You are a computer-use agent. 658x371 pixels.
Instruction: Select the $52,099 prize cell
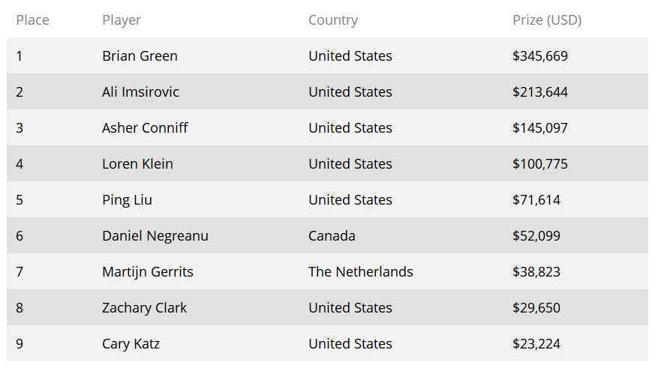click(x=536, y=236)
